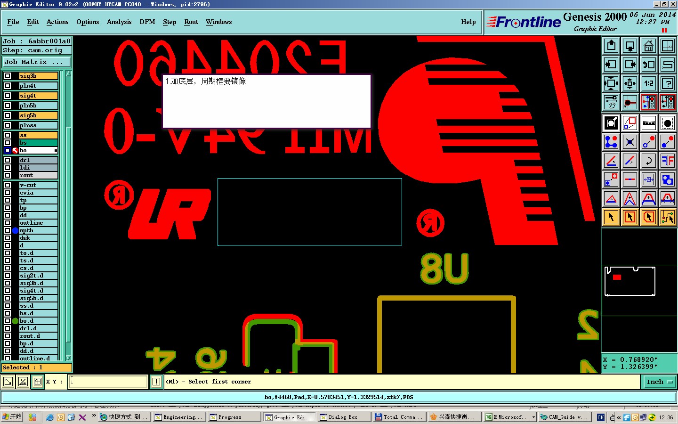
Task: Click the question mark help icon
Action: tap(668, 83)
